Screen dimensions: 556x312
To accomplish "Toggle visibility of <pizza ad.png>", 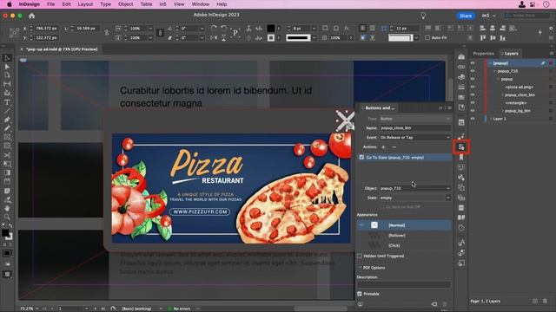I will point(473,87).
